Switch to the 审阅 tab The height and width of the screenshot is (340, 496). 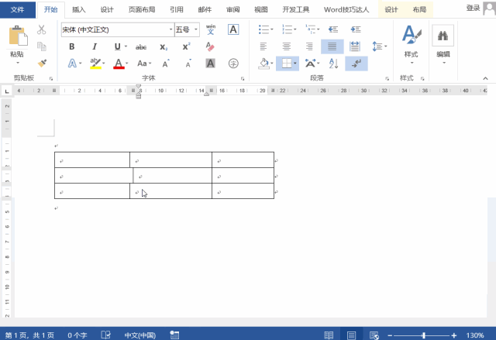point(232,10)
